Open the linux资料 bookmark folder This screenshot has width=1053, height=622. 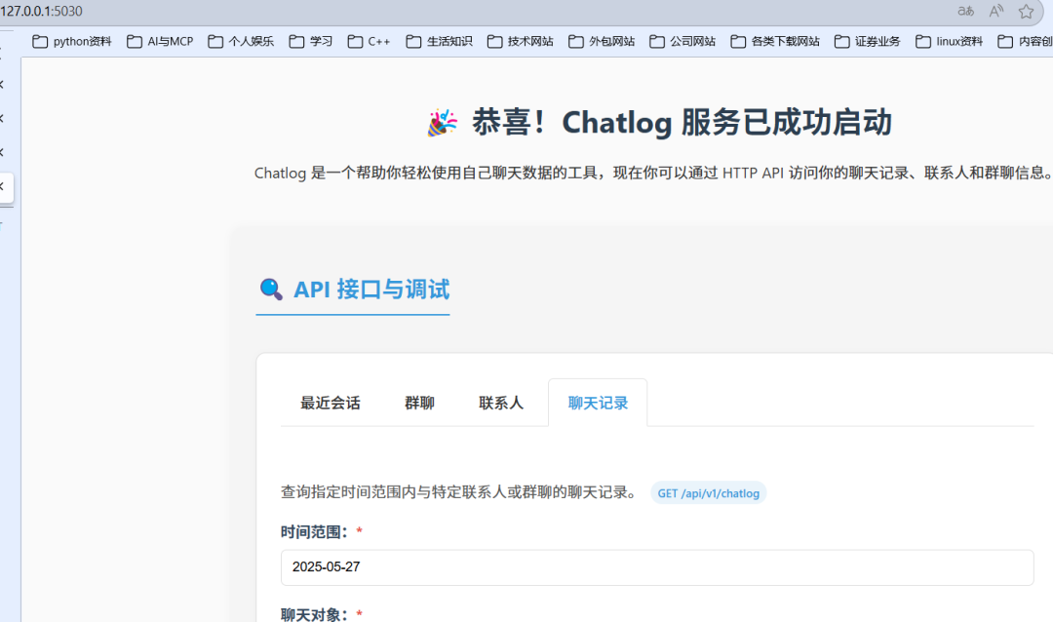[950, 42]
